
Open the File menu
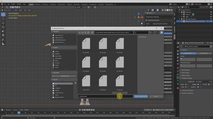pos(5,4)
